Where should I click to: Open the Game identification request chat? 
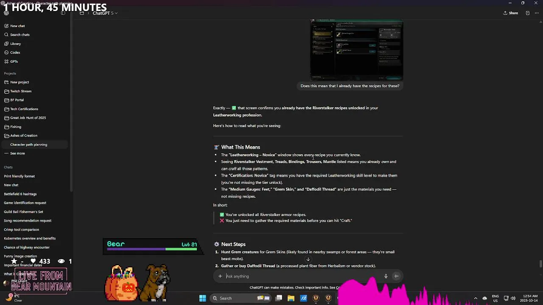25,203
